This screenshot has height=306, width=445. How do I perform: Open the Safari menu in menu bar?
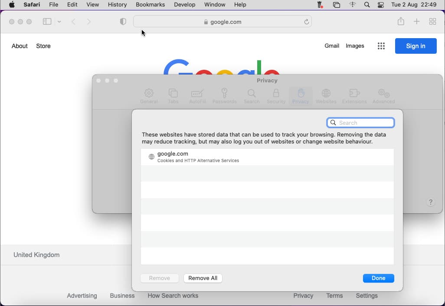coord(32,4)
